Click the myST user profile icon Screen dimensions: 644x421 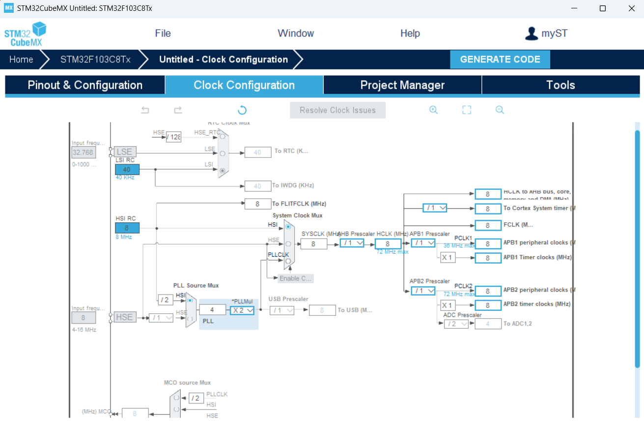click(531, 33)
